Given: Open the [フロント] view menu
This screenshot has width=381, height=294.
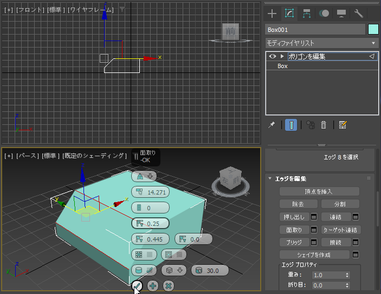Looking at the screenshot, I should pyautogui.click(x=30, y=10).
